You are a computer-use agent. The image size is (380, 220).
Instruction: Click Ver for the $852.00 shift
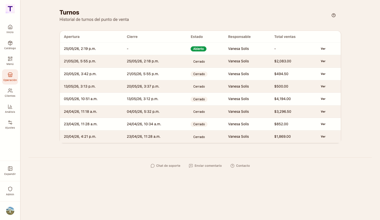(323, 124)
